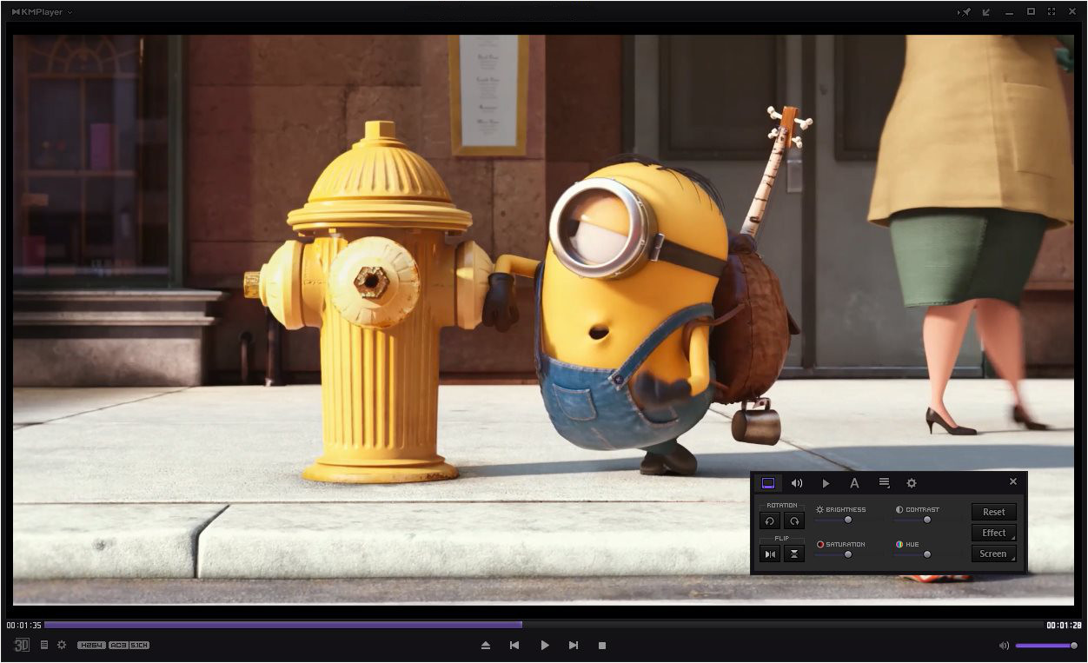Screen dimensions: 1088x663
Task: Click the 5.1CH channel badge
Action: (140, 645)
